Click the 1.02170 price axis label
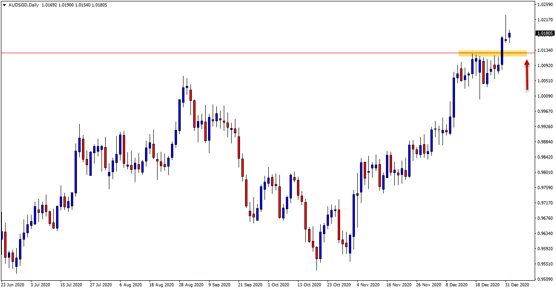Screen dimensions: 556x290 [544, 20]
